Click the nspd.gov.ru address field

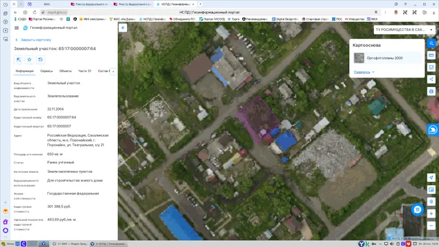point(57,12)
